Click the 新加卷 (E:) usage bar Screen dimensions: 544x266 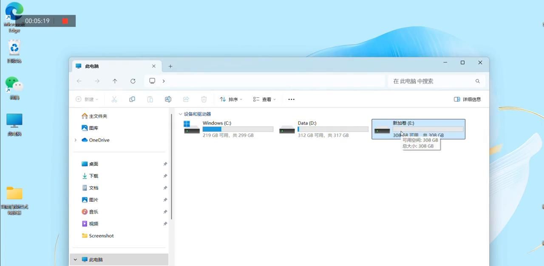(428, 129)
